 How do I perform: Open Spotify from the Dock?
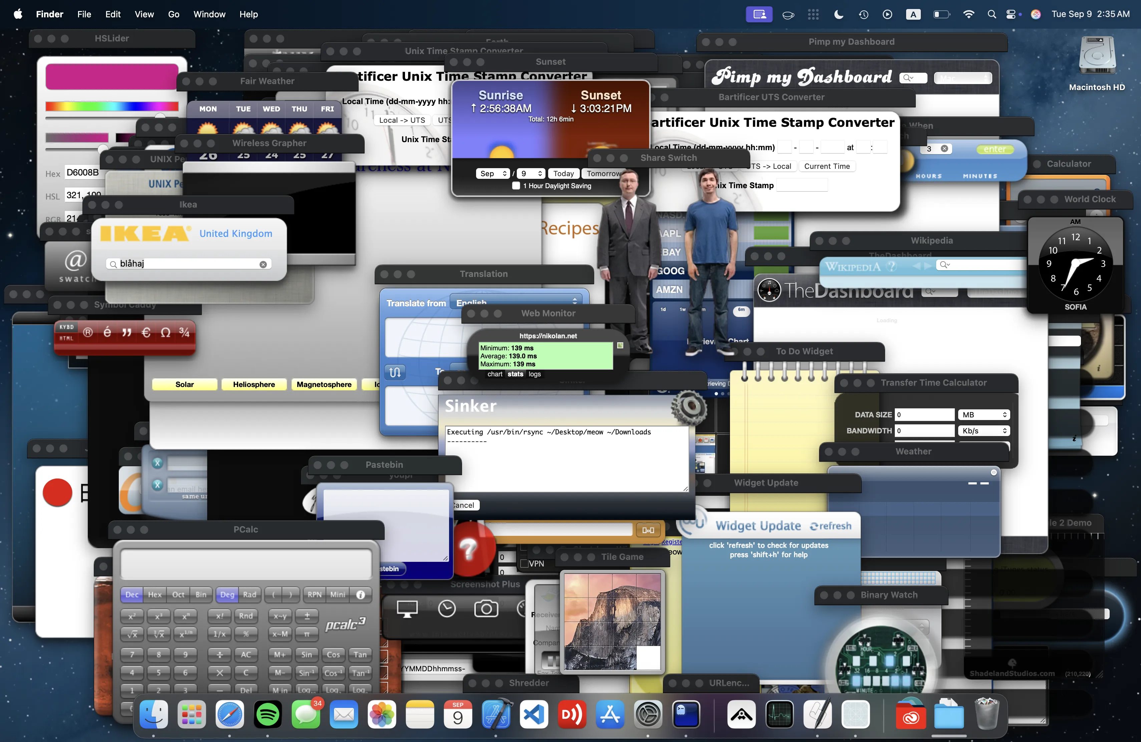(268, 715)
